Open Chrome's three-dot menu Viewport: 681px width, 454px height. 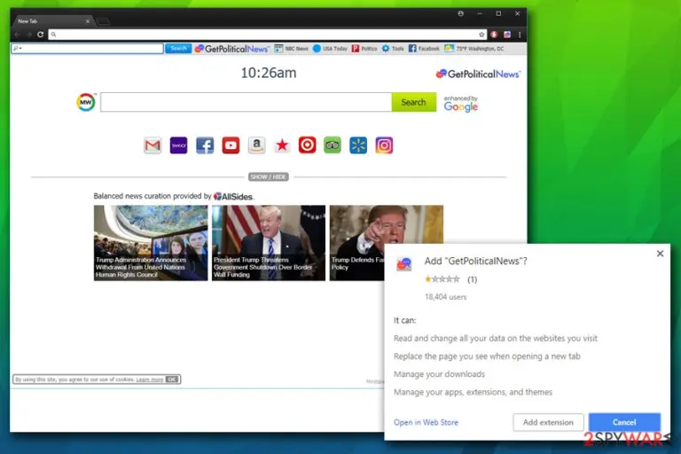pyautogui.click(x=520, y=35)
